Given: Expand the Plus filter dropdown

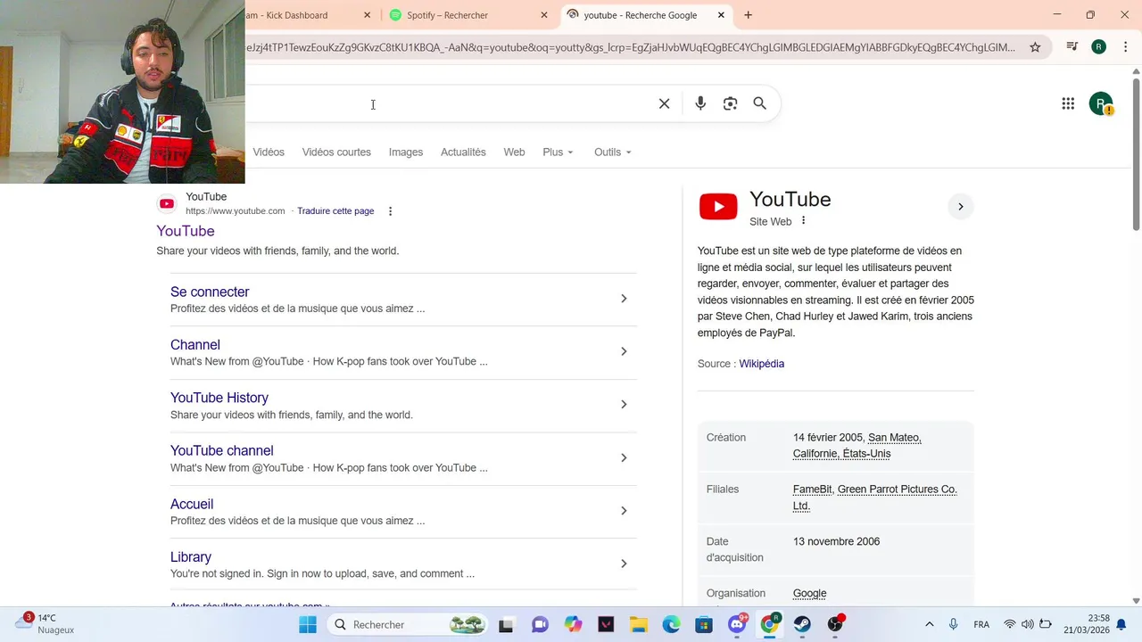Looking at the screenshot, I should coord(558,152).
